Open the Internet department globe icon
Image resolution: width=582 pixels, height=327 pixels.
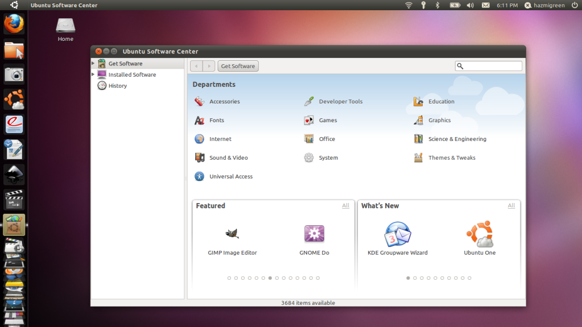(199, 139)
